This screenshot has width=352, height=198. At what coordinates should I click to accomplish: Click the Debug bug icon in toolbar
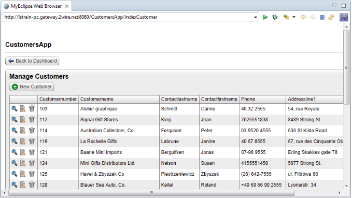[275, 17]
